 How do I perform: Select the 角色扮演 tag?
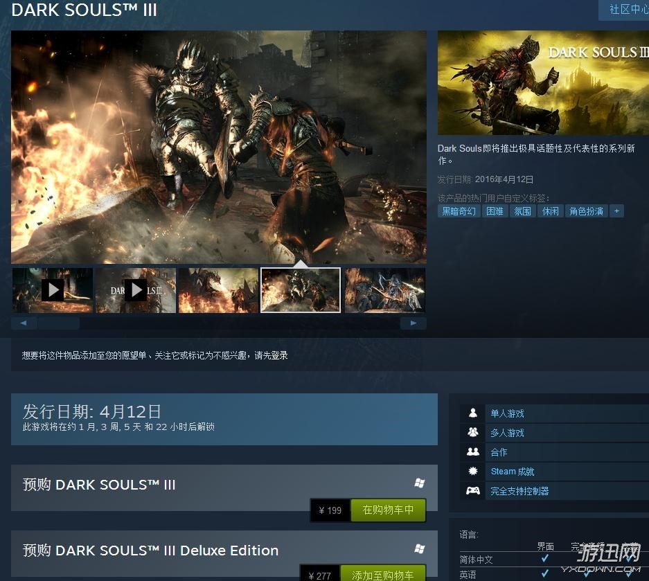tap(586, 211)
